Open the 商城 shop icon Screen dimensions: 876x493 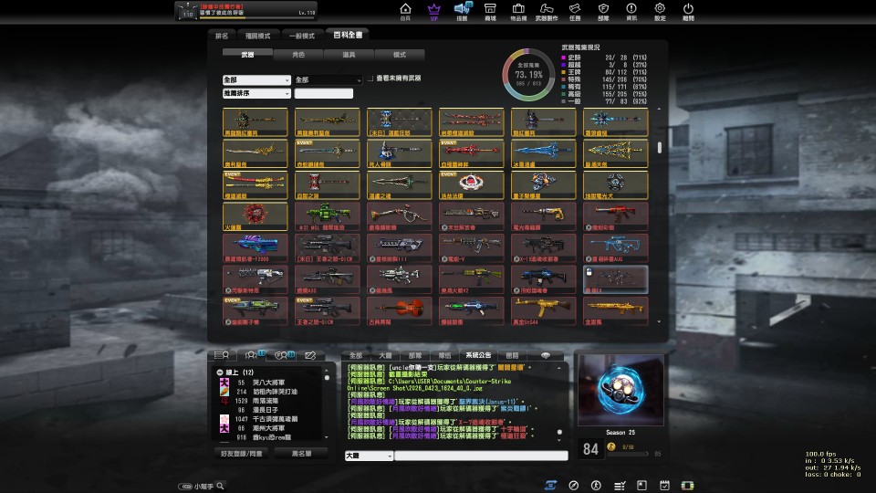click(x=490, y=11)
